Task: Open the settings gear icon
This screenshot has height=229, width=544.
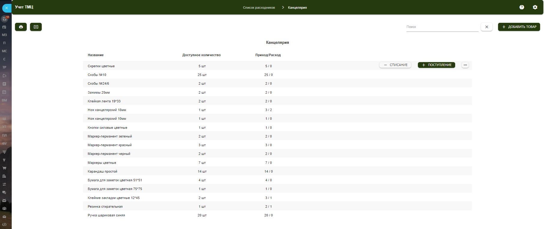Action: click(535, 7)
